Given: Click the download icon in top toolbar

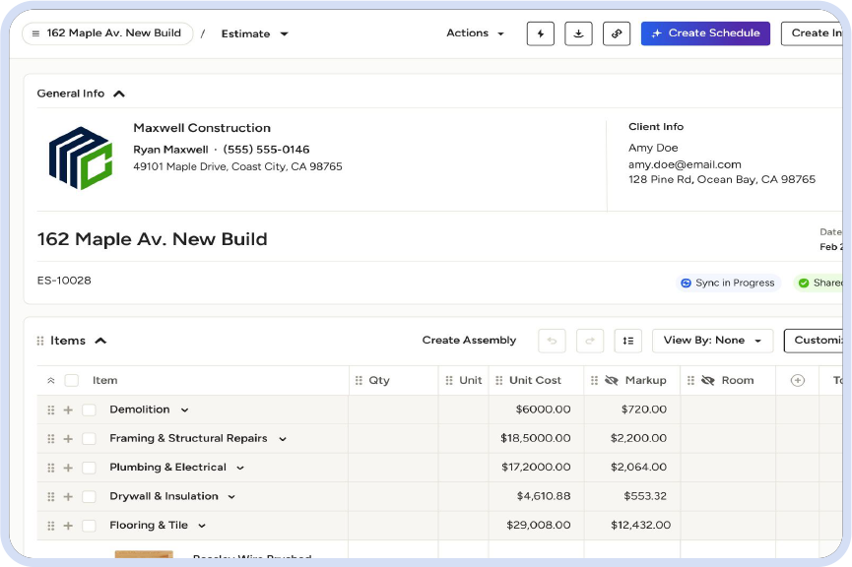Looking at the screenshot, I should (578, 33).
